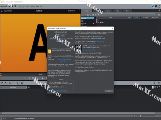Click the open project folder icon
The image size is (161, 120).
(x=13, y=6)
